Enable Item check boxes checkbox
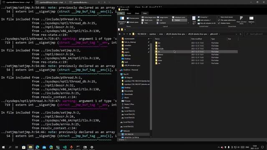 coord(219,17)
